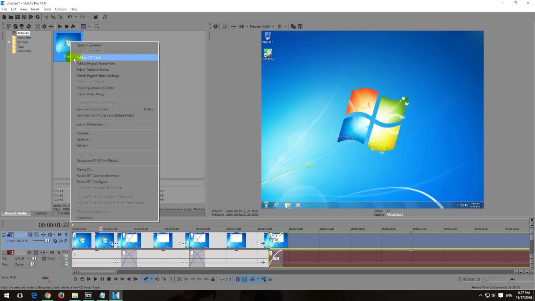
Task: Open Touch automation mode dropdown on track 2
Action: point(60,258)
